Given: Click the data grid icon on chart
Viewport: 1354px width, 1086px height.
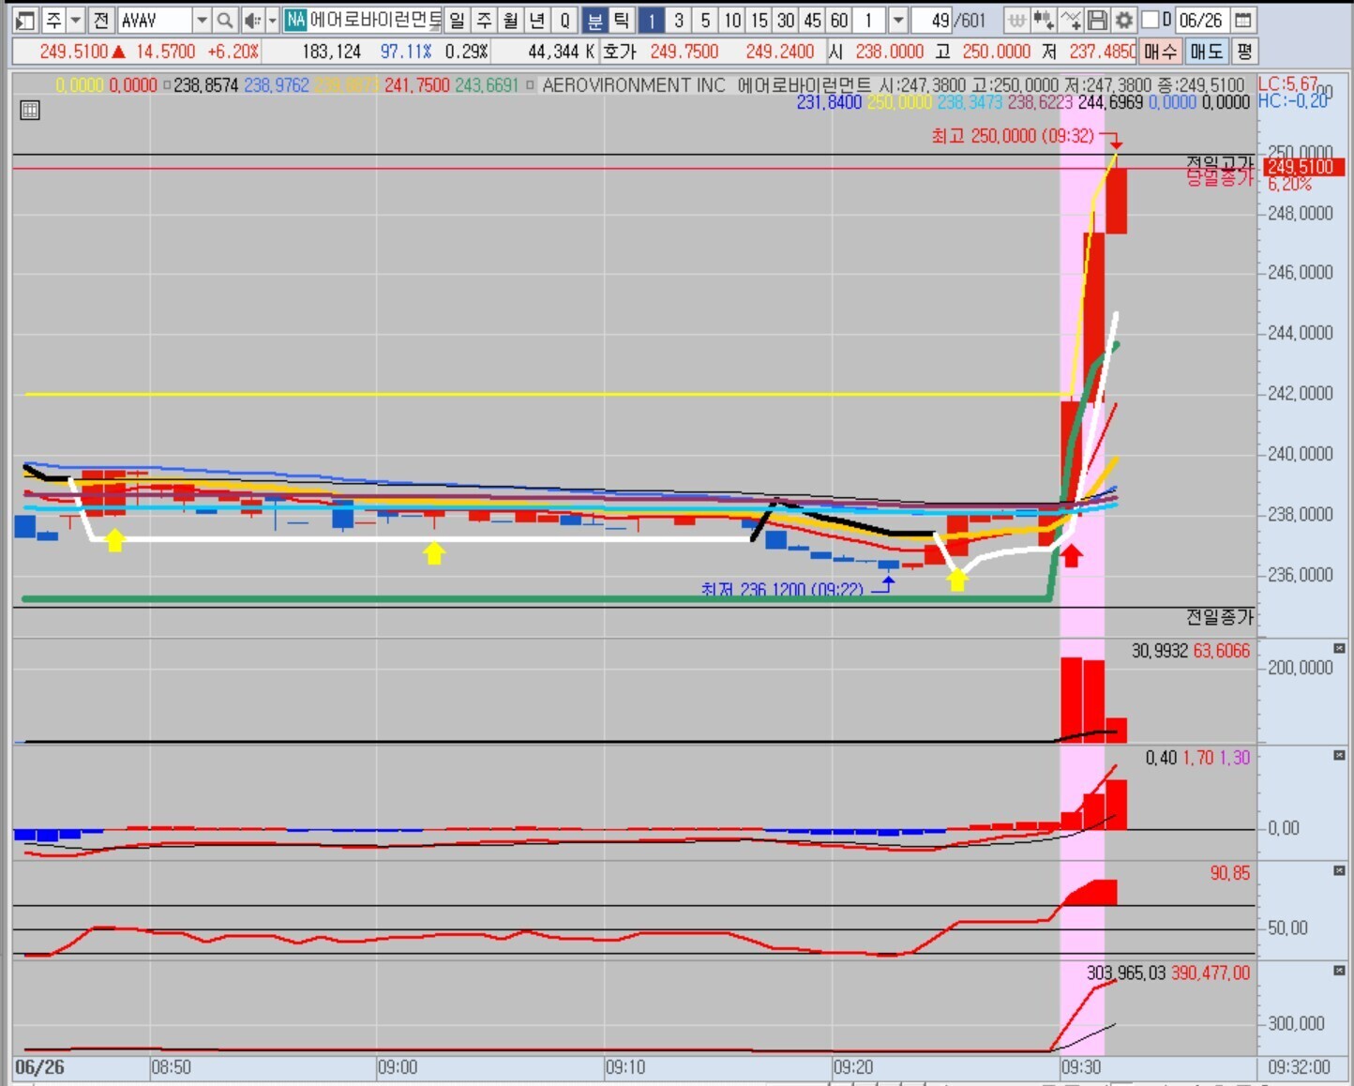Looking at the screenshot, I should [x=30, y=111].
